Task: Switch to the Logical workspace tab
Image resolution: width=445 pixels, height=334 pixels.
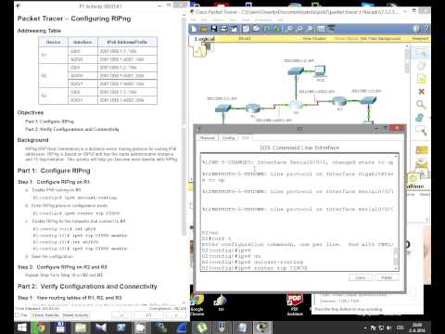Action: pos(205,39)
